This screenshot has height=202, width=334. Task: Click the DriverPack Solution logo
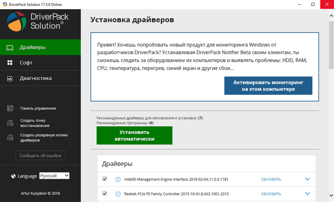click(x=18, y=22)
